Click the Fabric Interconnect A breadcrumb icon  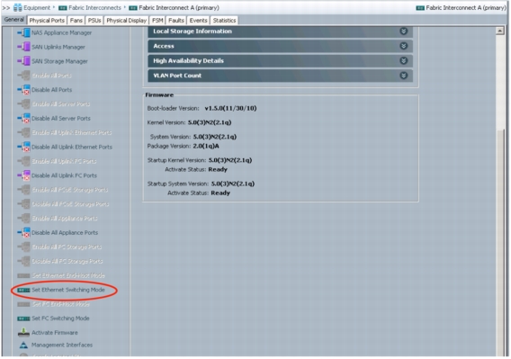tap(133, 8)
